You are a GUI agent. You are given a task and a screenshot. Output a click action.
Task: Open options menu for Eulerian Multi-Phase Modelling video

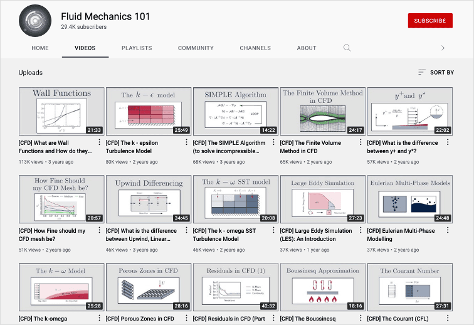point(448,230)
